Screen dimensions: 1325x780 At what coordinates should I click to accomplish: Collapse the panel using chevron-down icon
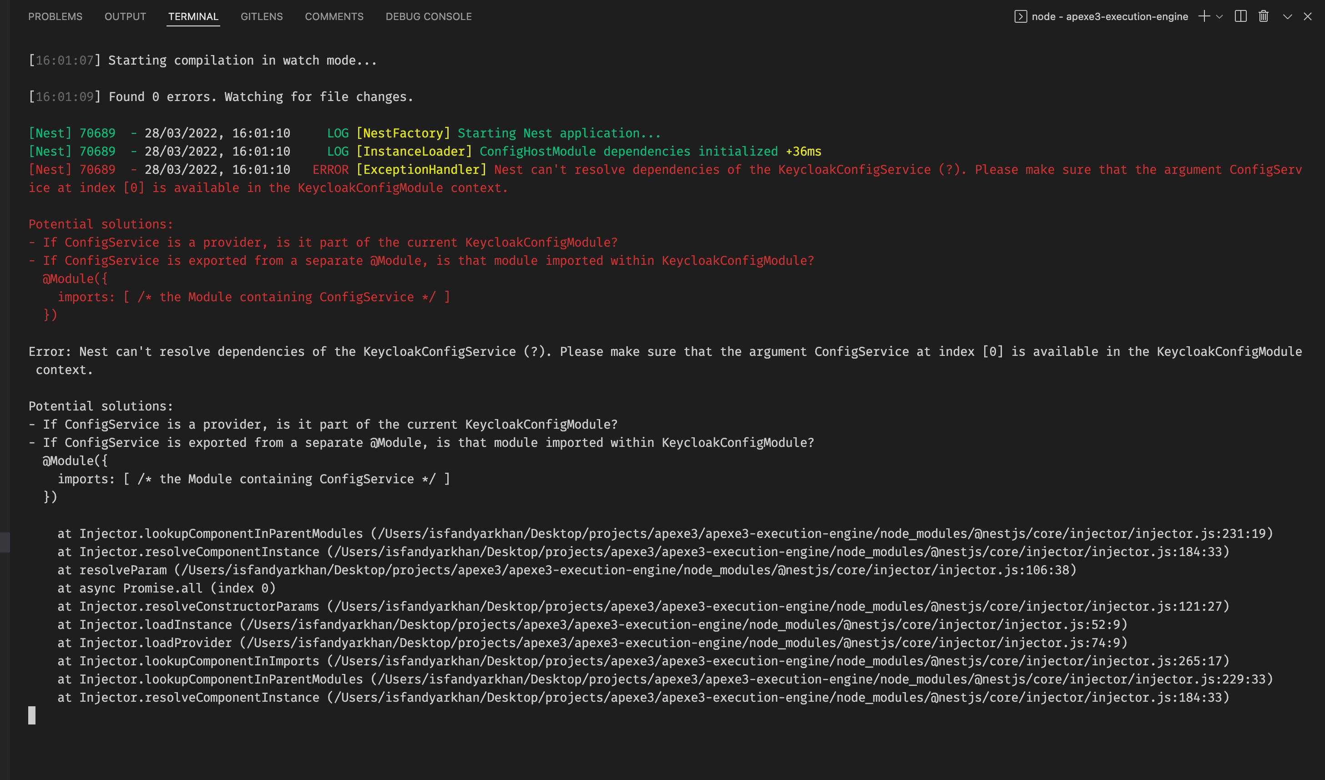coord(1287,16)
